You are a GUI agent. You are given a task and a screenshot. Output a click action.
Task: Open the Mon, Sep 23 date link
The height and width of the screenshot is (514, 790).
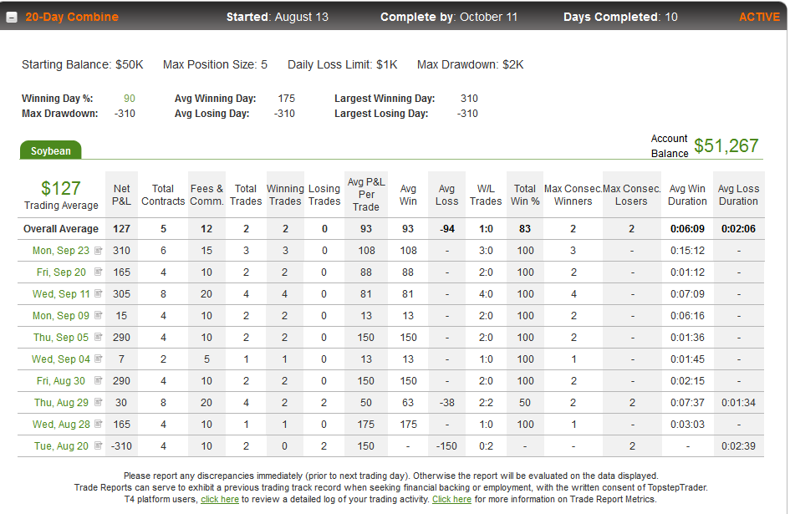click(x=60, y=251)
